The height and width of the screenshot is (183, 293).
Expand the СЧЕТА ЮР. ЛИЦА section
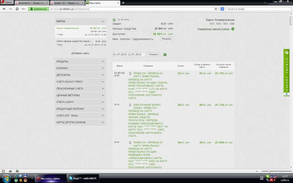pos(81,116)
